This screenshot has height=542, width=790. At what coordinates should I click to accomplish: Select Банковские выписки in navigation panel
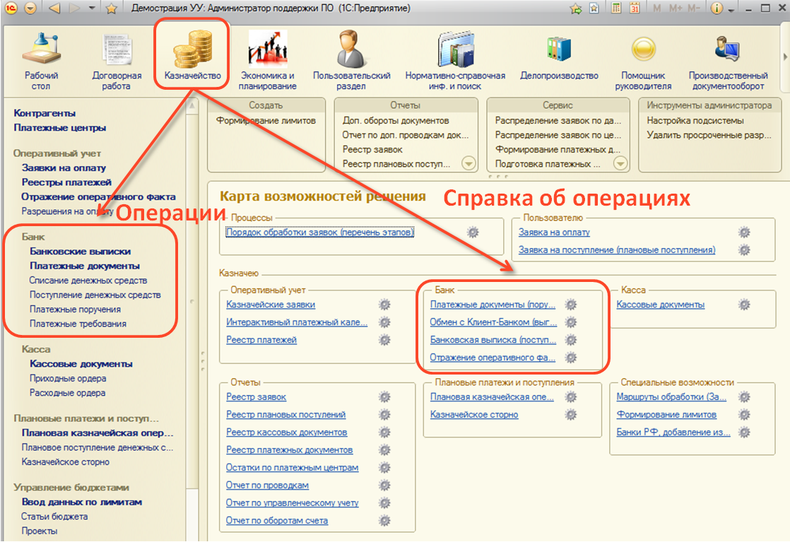(80, 251)
